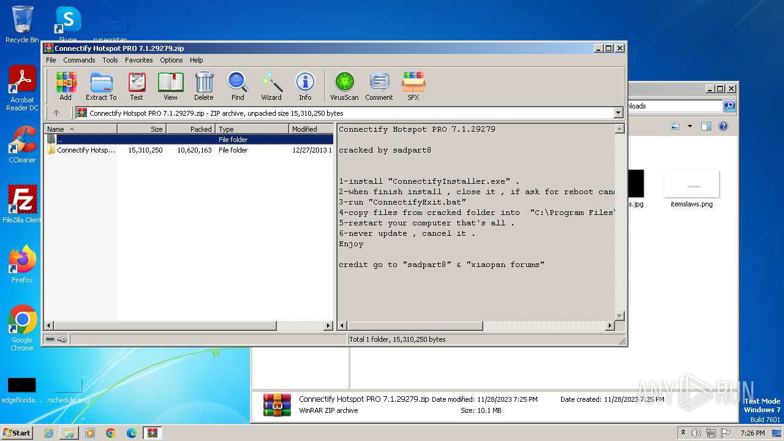Image resolution: width=784 pixels, height=441 pixels.
Task: Click the SFX toolbar icon
Action: pos(413,86)
